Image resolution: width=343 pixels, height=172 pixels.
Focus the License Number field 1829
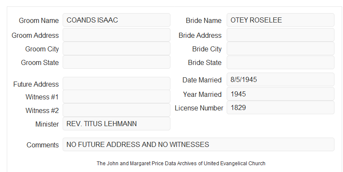pos(280,107)
